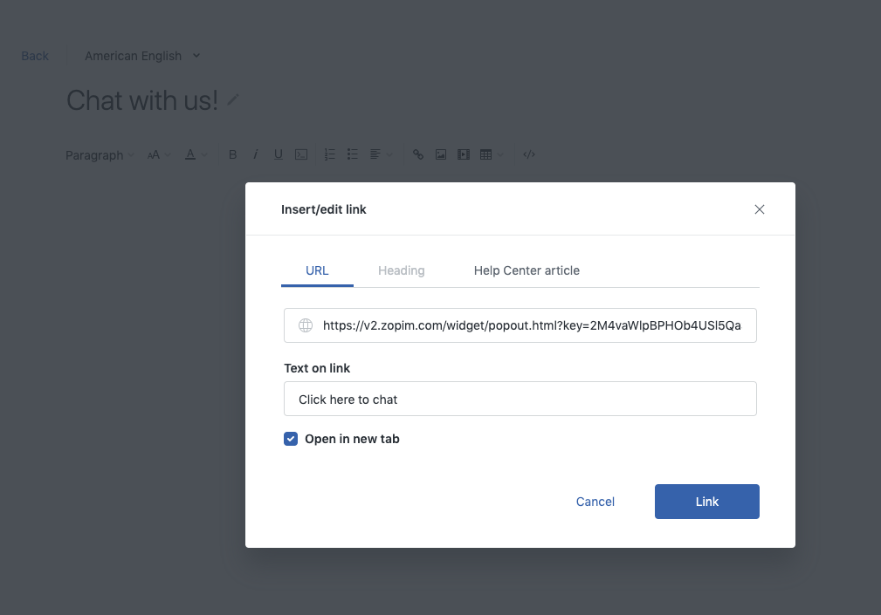Click the underline formatting icon
This screenshot has height=615, width=881.
point(279,155)
